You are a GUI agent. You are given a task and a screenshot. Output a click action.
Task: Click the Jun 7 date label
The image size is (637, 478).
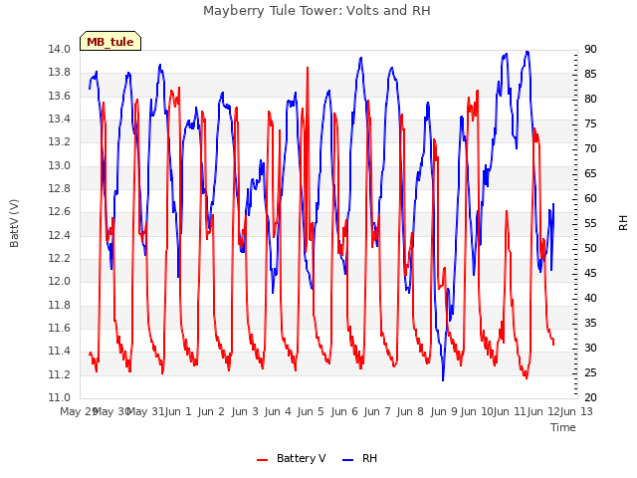377,411
